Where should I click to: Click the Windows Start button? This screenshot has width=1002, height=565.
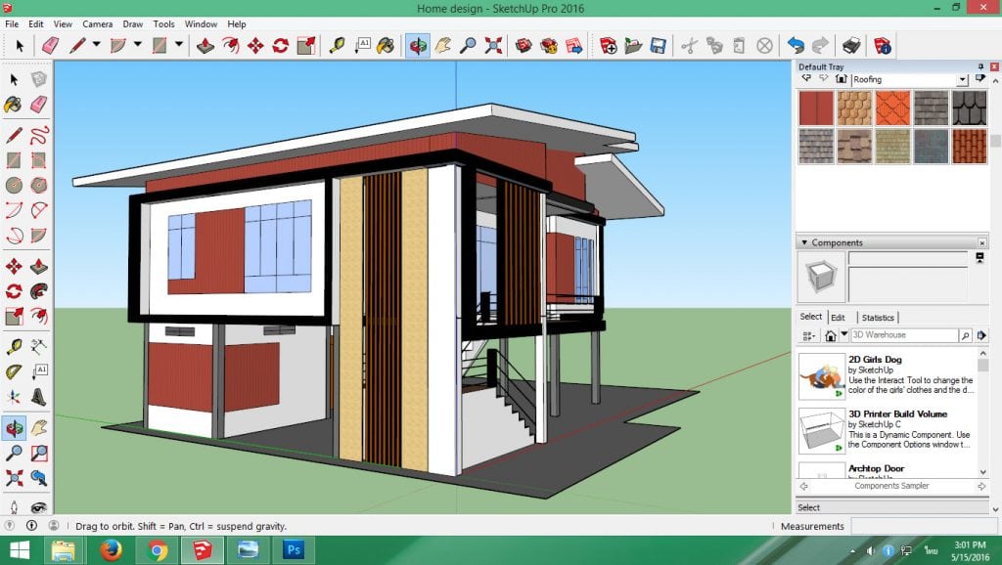(x=20, y=549)
